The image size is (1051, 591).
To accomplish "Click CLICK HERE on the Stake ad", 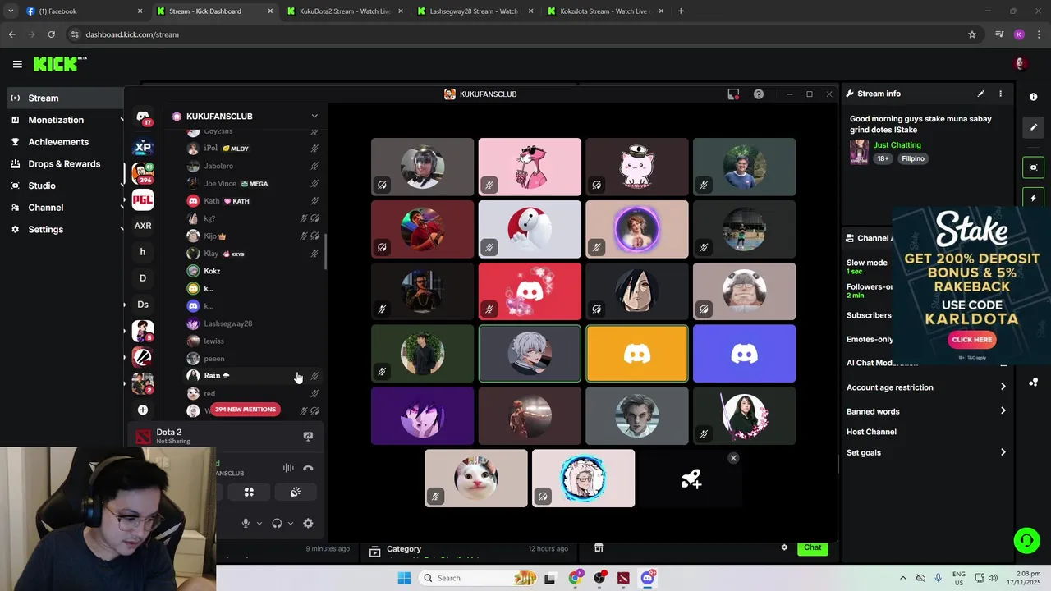I will coord(972,339).
